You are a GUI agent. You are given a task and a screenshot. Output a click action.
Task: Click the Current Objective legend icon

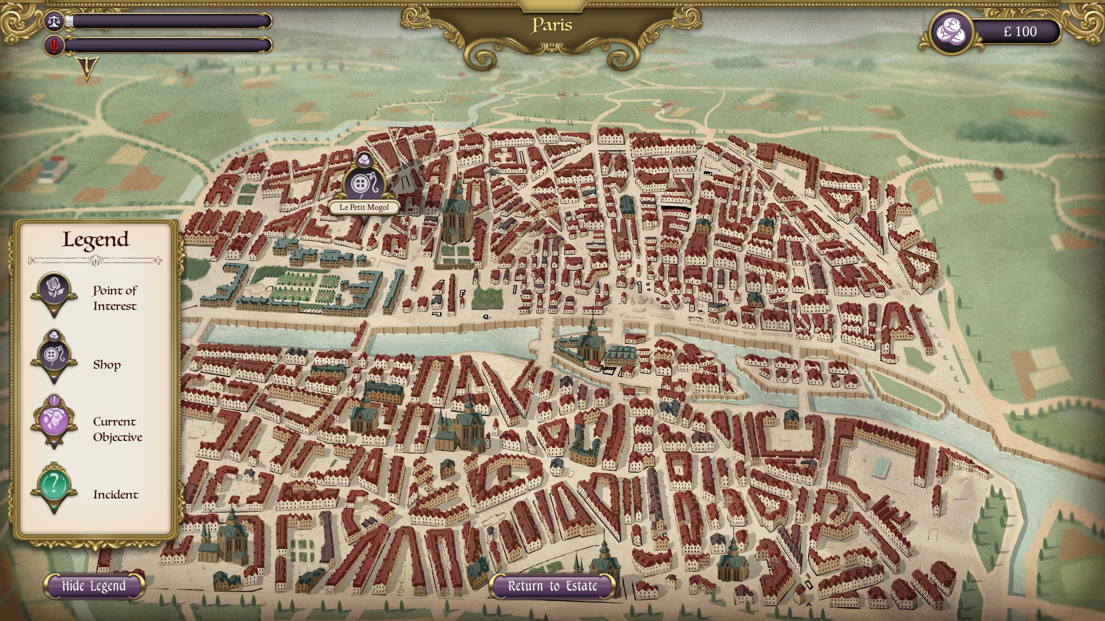click(x=54, y=422)
